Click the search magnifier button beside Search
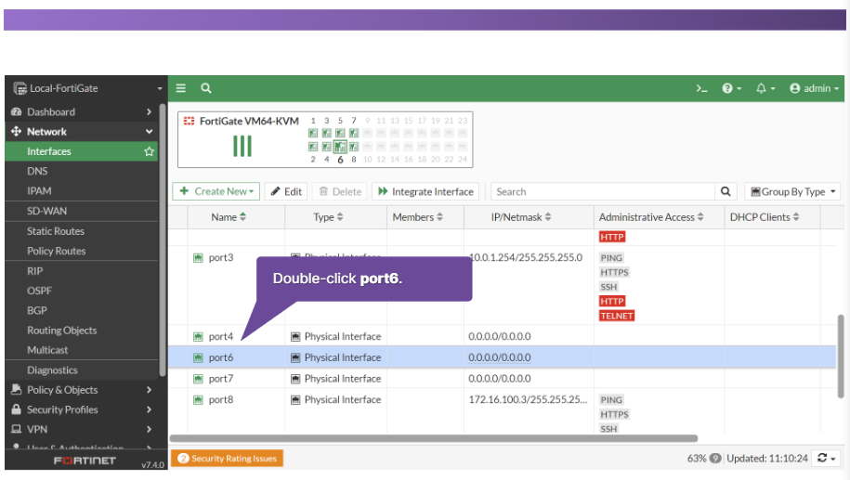This screenshot has width=850, height=480. (726, 192)
